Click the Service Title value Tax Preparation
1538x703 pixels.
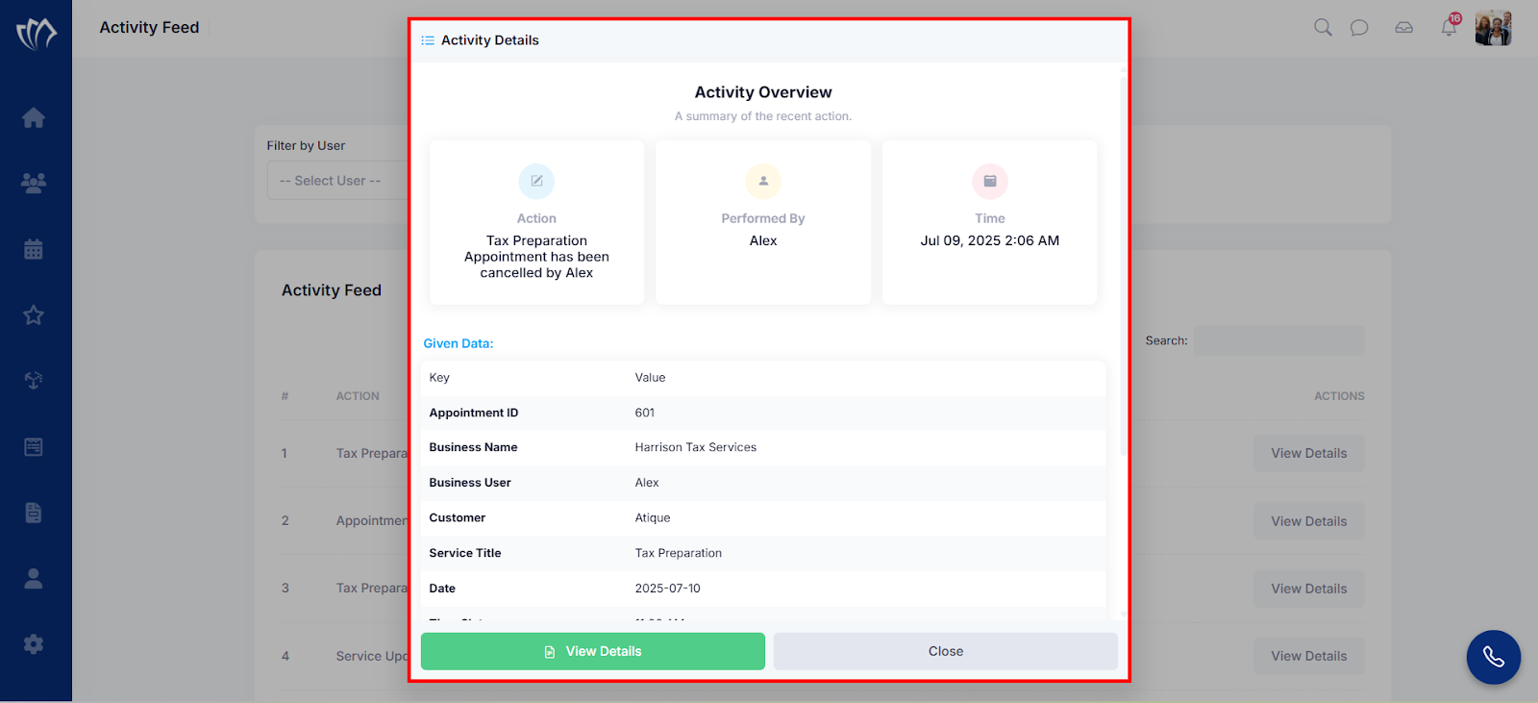coord(679,553)
